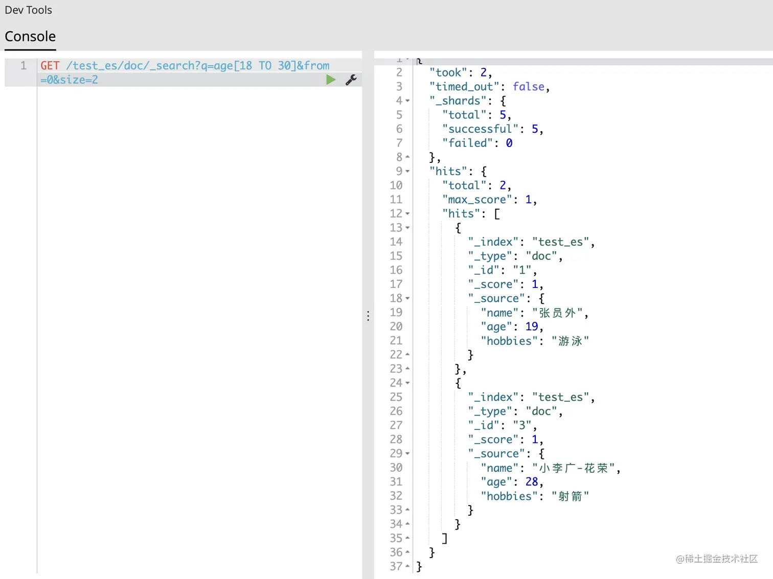Click "total": 5 on line 5

(x=476, y=115)
